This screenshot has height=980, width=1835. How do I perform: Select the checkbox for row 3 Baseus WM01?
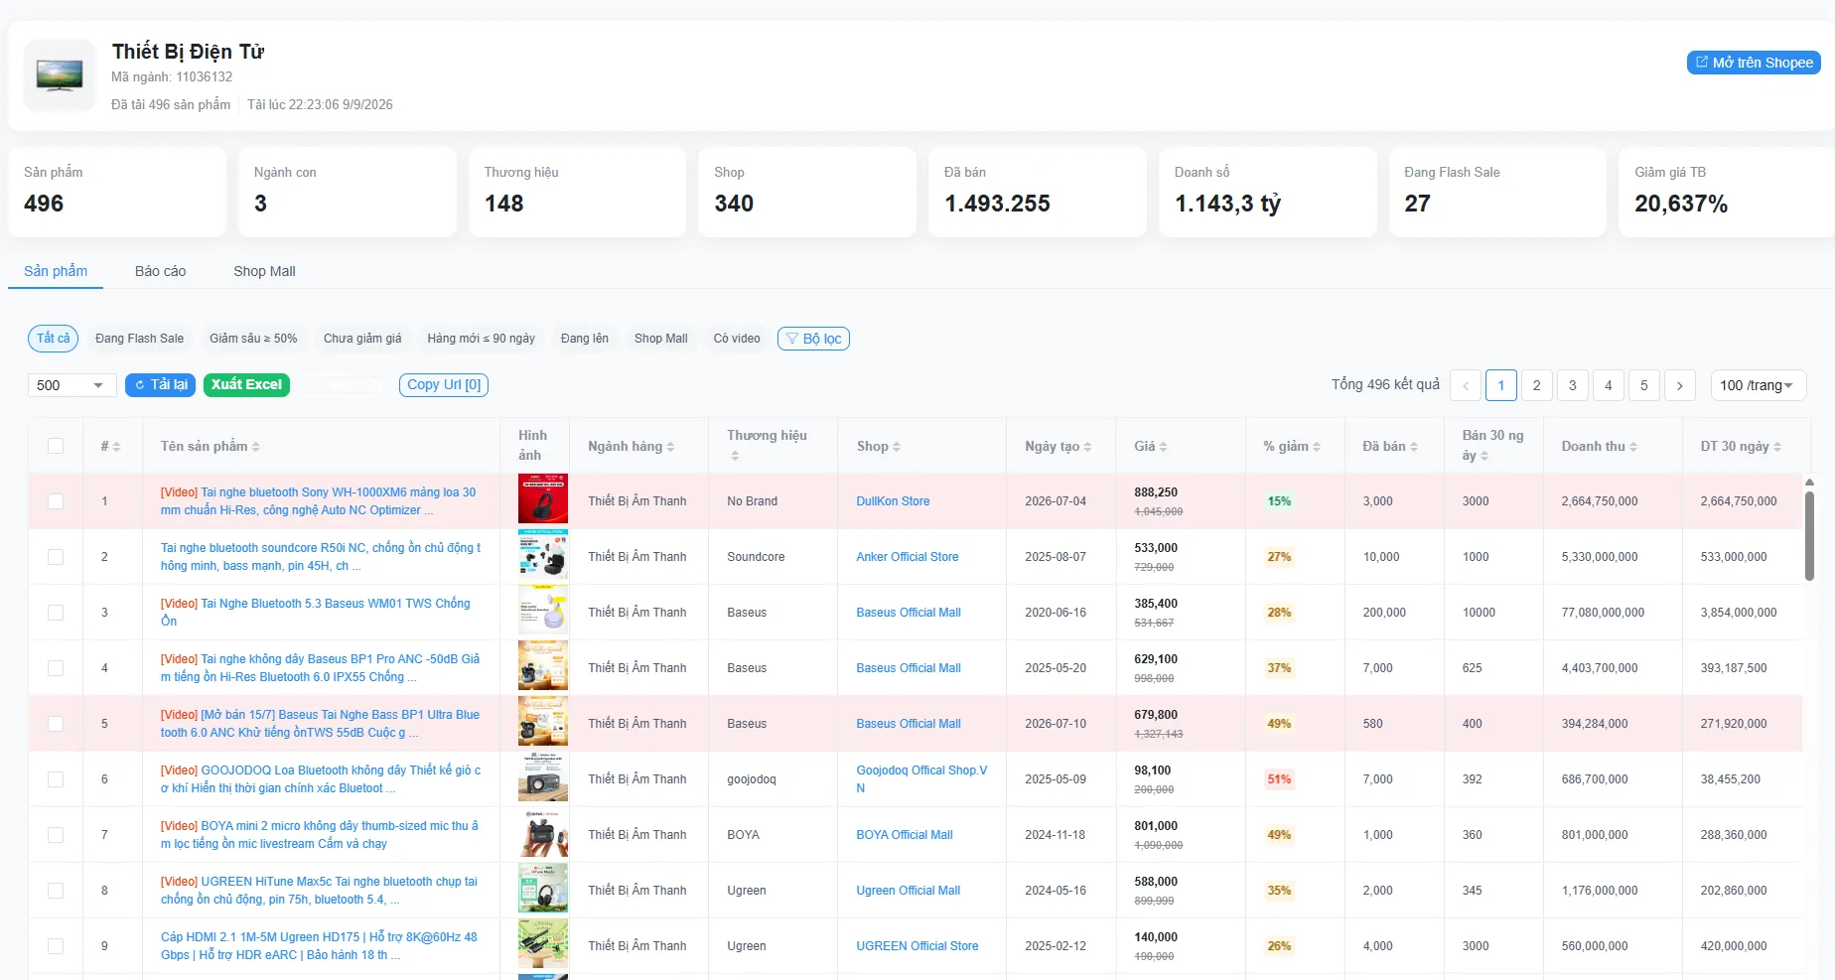[56, 613]
